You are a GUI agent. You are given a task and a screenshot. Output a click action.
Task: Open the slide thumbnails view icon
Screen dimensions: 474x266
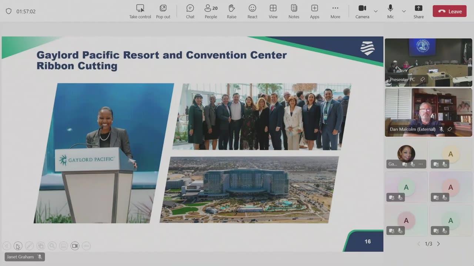pos(41,246)
